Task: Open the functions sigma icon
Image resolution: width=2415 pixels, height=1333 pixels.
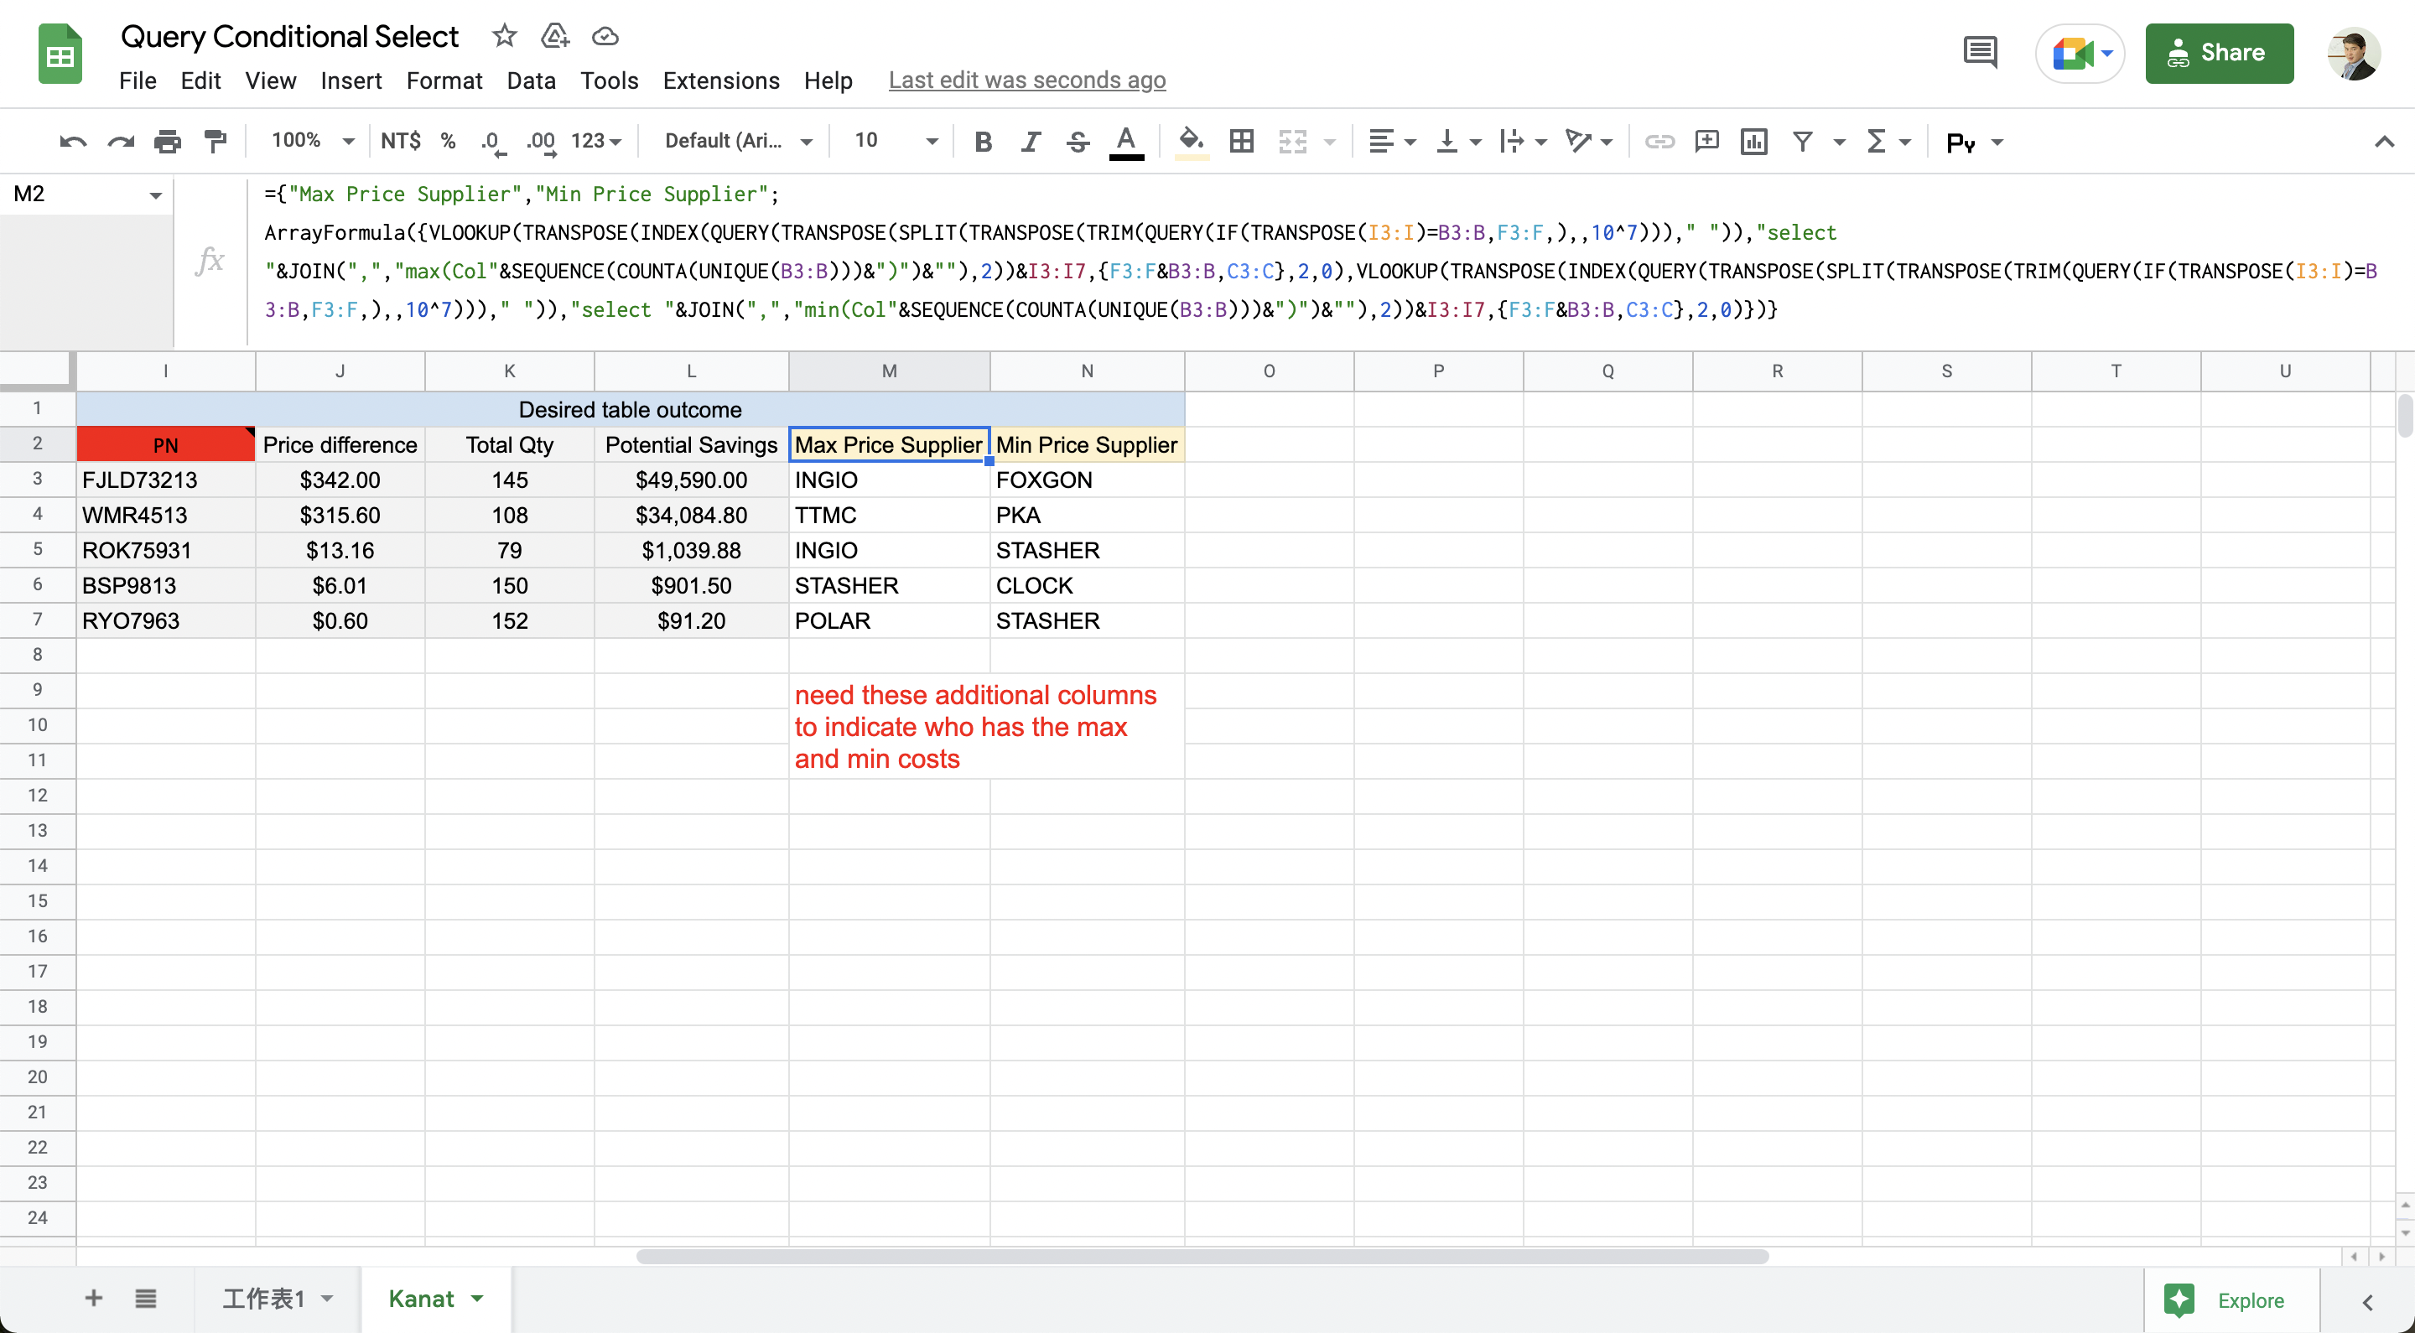Action: (x=1876, y=142)
